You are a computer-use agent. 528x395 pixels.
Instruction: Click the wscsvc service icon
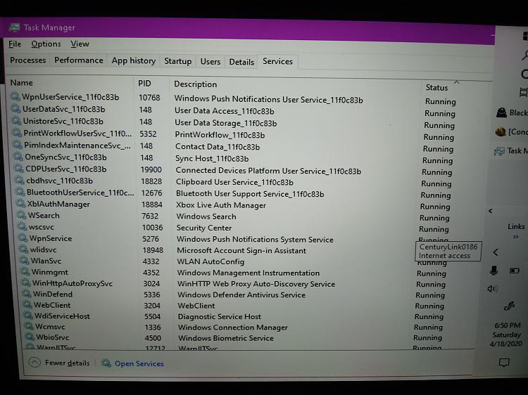(23, 226)
